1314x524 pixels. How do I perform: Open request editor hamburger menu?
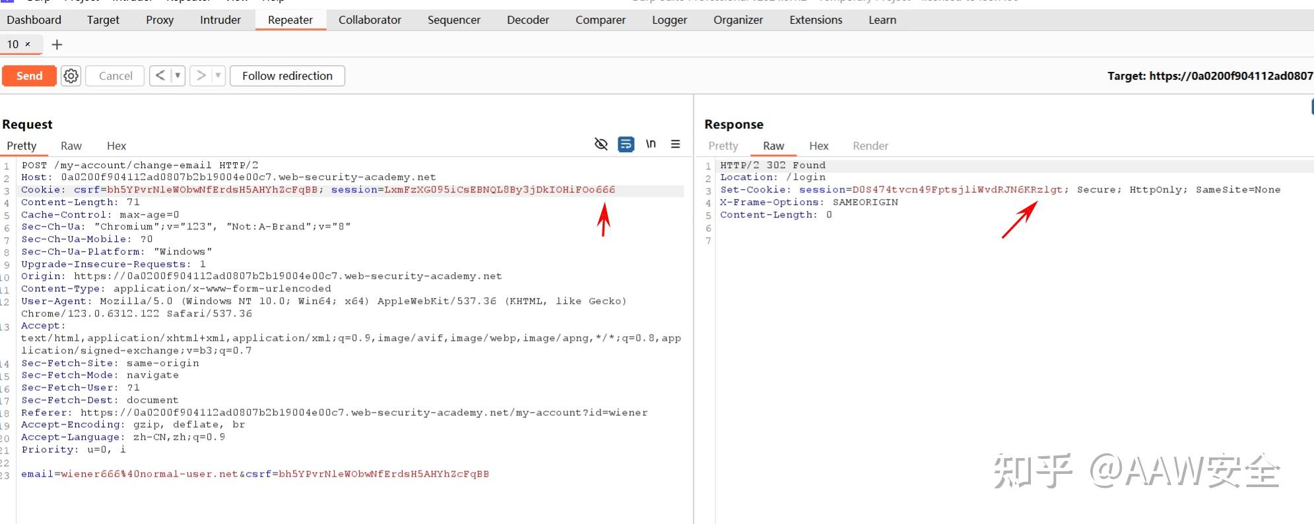click(x=675, y=144)
